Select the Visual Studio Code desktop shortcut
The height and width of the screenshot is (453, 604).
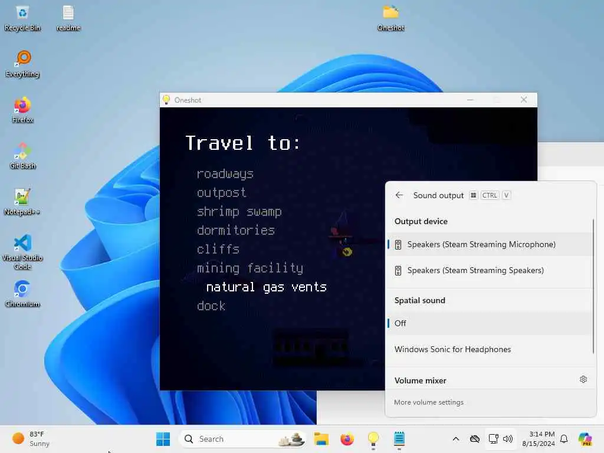pos(22,252)
